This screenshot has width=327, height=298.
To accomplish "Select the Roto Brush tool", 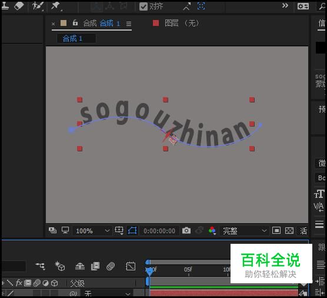I will tap(38, 6).
